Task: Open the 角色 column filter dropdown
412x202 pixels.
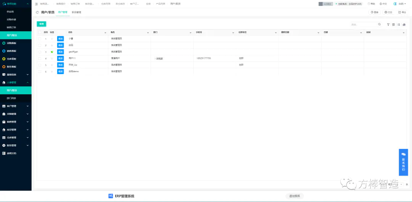Action: (x=148, y=33)
